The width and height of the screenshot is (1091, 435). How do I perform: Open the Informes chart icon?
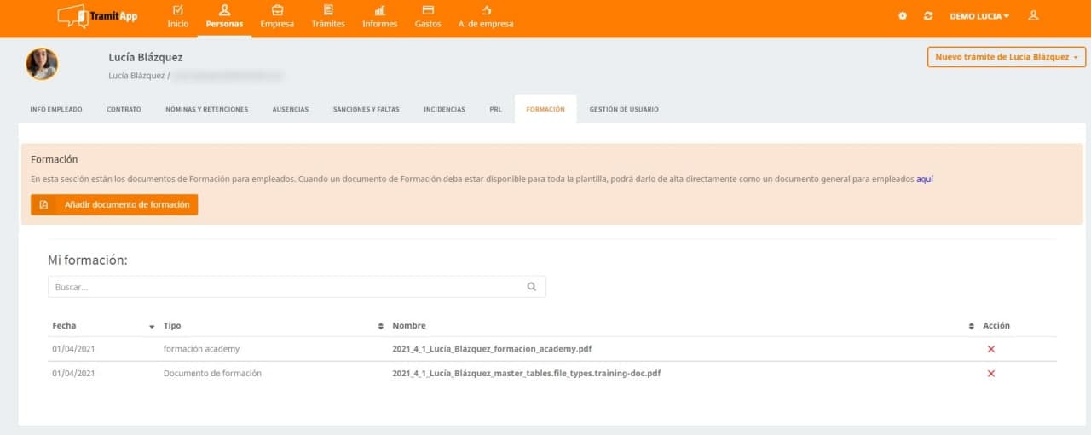coord(379,11)
